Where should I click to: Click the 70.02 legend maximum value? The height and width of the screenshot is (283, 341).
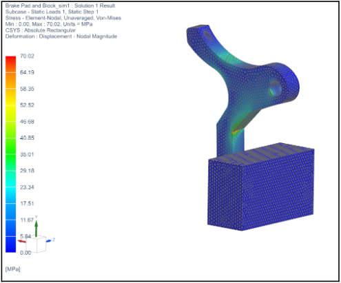pos(27,56)
